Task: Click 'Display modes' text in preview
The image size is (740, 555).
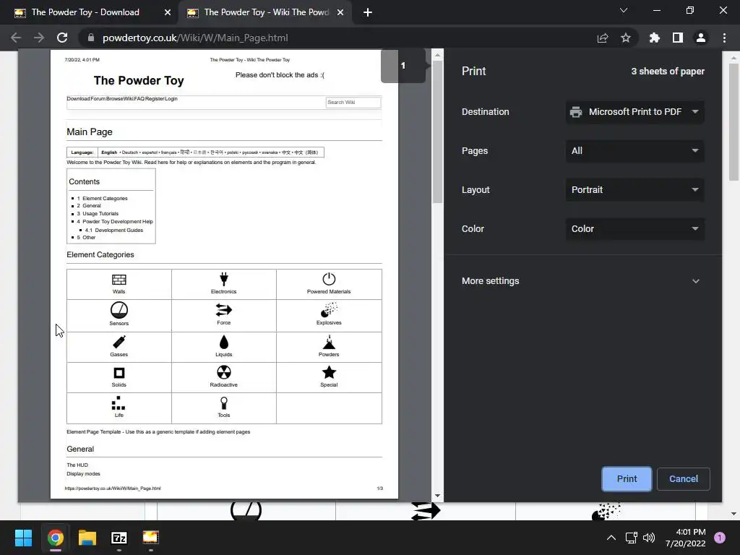Action: click(x=84, y=474)
